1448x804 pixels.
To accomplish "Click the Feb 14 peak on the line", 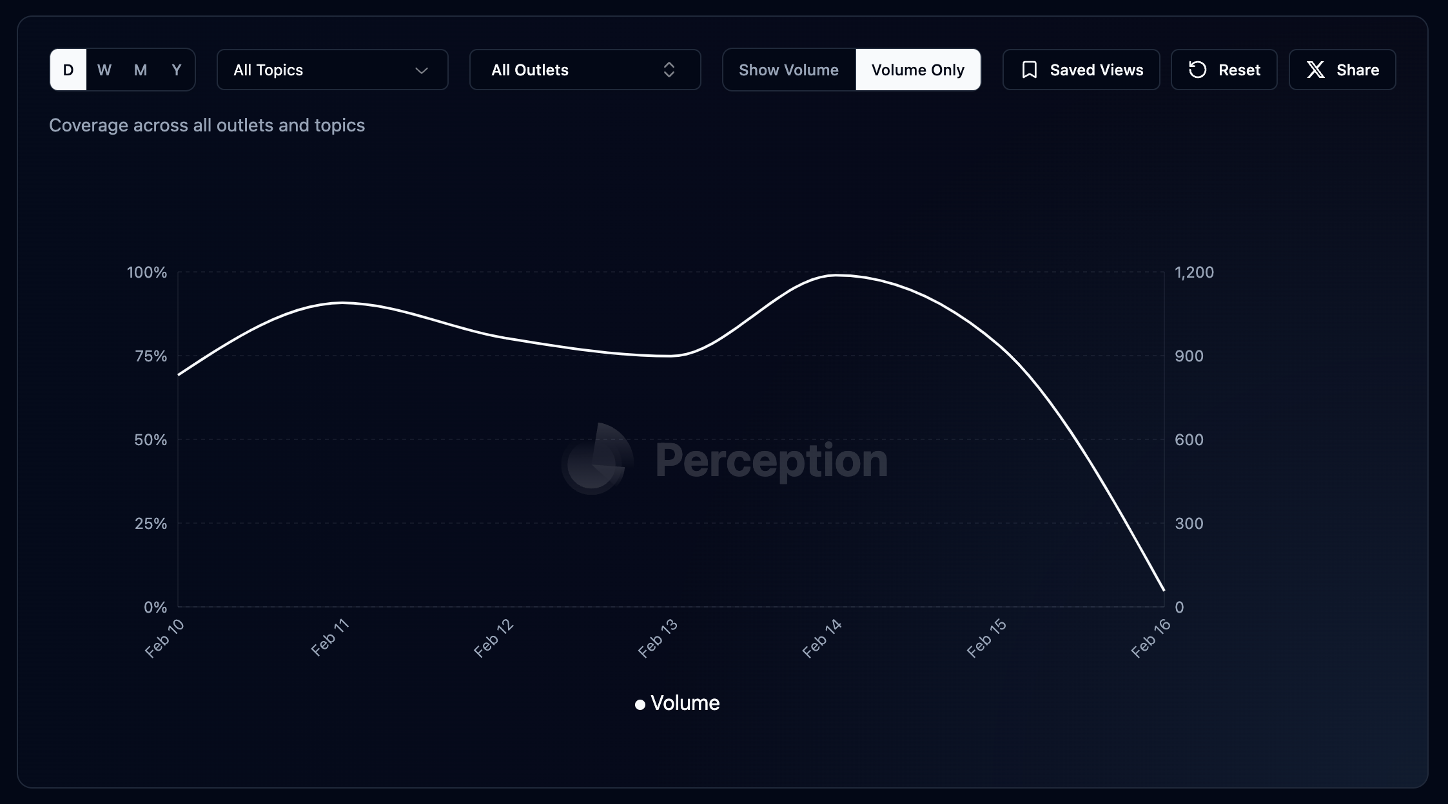I will pos(836,275).
